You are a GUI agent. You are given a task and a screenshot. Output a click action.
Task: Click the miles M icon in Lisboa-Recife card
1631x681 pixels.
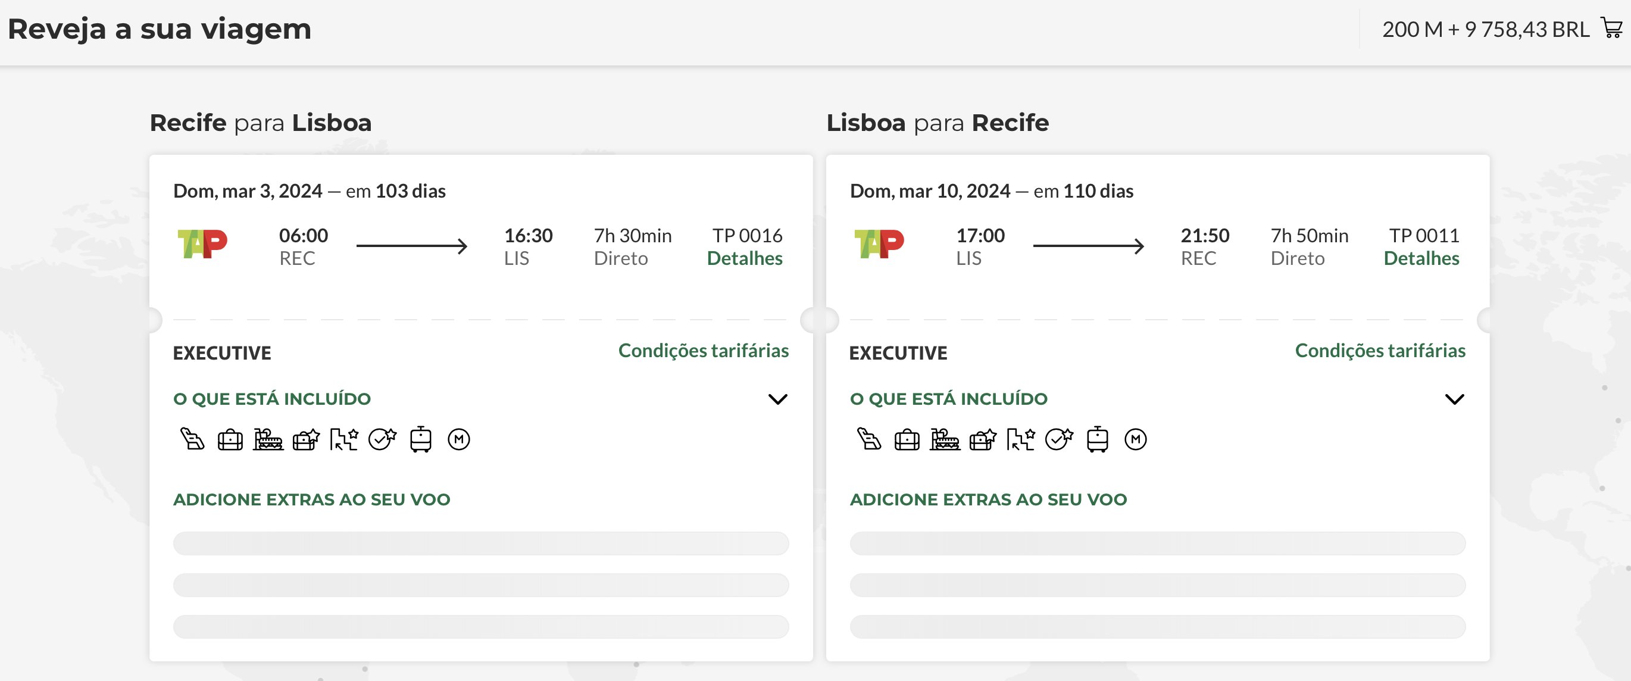click(x=1135, y=439)
